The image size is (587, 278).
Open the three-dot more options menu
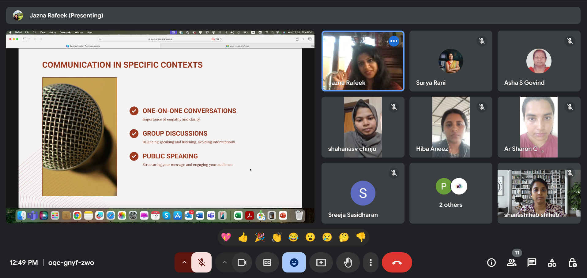pyautogui.click(x=371, y=262)
